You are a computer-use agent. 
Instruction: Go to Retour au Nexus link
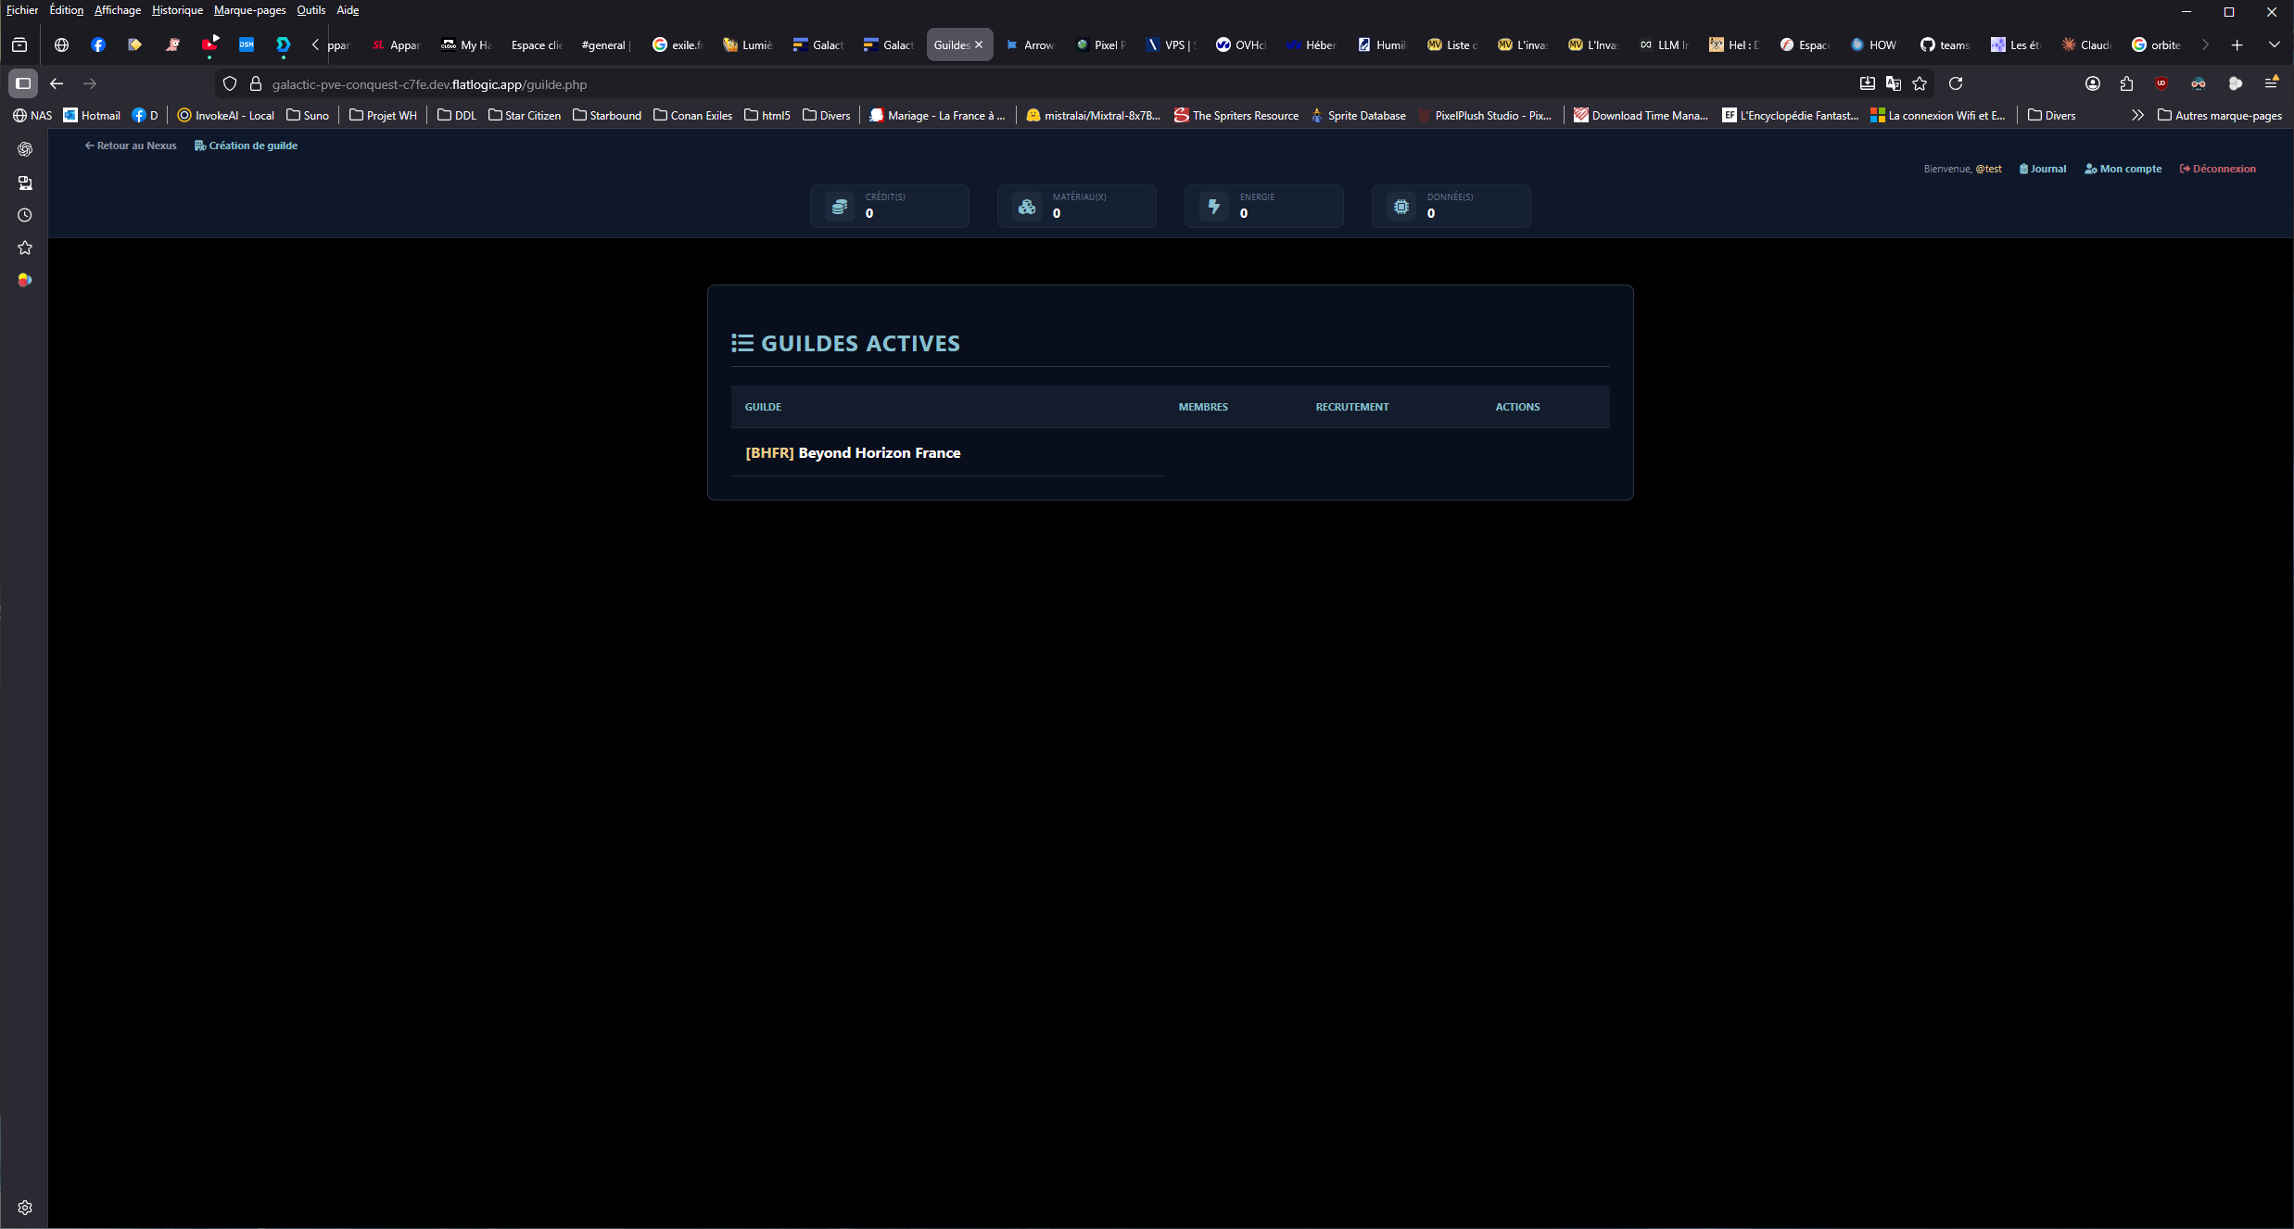click(x=131, y=146)
